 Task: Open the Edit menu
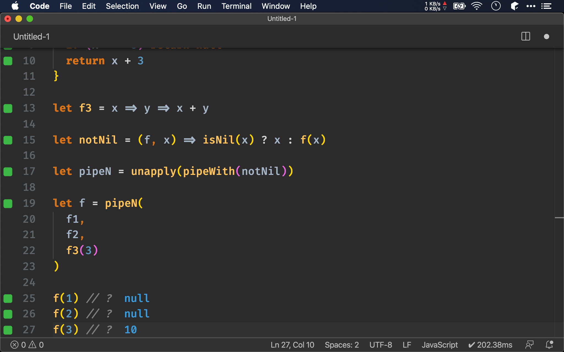coord(89,6)
